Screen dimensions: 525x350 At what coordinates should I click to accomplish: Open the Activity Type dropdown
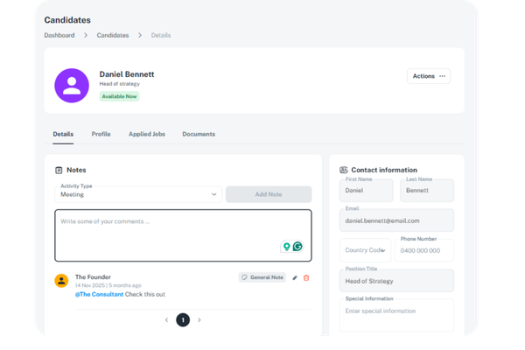coord(138,194)
